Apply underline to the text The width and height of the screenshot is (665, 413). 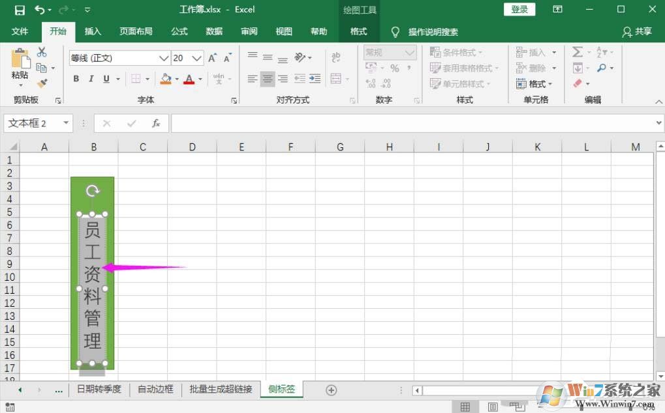click(105, 78)
